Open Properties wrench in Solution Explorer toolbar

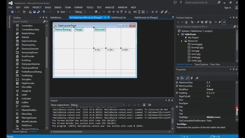tap(220, 22)
